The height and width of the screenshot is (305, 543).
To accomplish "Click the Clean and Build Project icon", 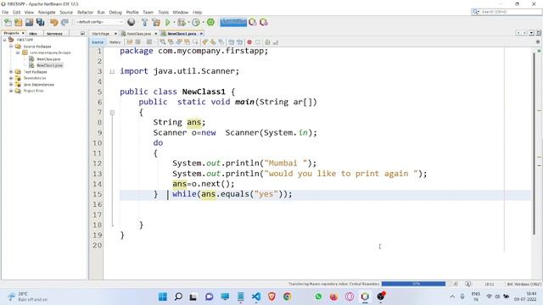I will pos(156,23).
